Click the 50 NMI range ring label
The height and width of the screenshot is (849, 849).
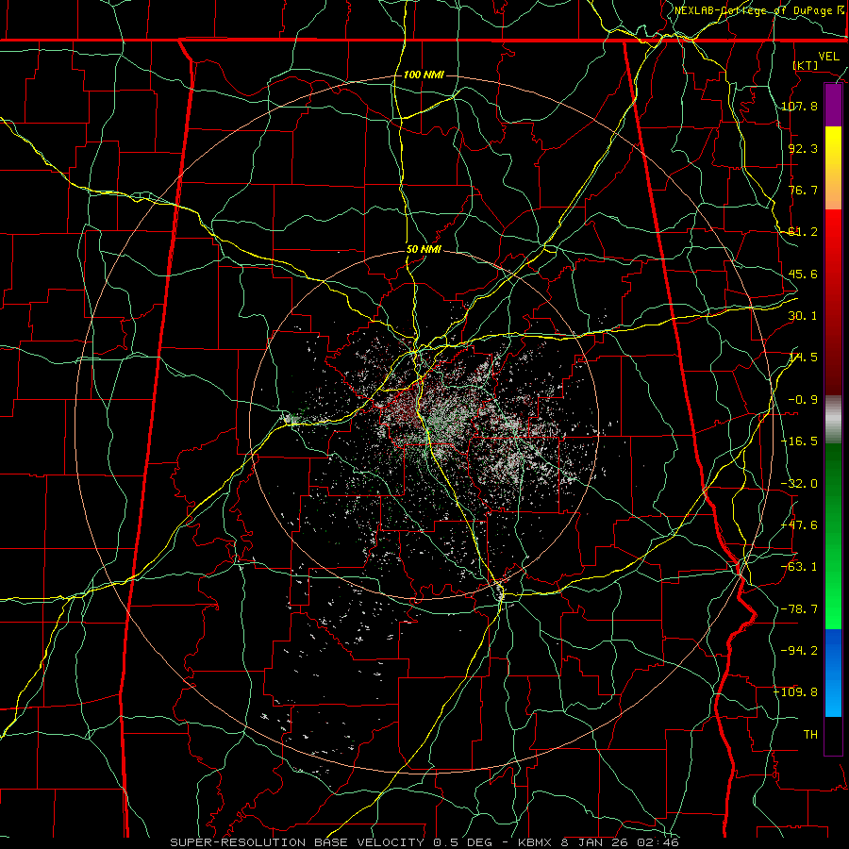click(424, 250)
